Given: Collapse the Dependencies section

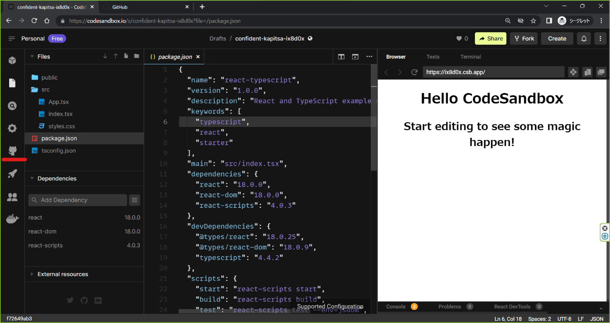Looking at the screenshot, I should [32, 179].
